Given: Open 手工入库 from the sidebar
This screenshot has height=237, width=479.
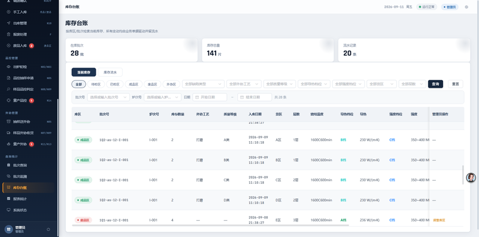Looking at the screenshot, I should click(29, 12).
